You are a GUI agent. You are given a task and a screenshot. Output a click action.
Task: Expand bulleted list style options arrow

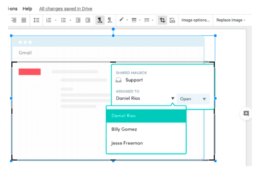(70, 20)
